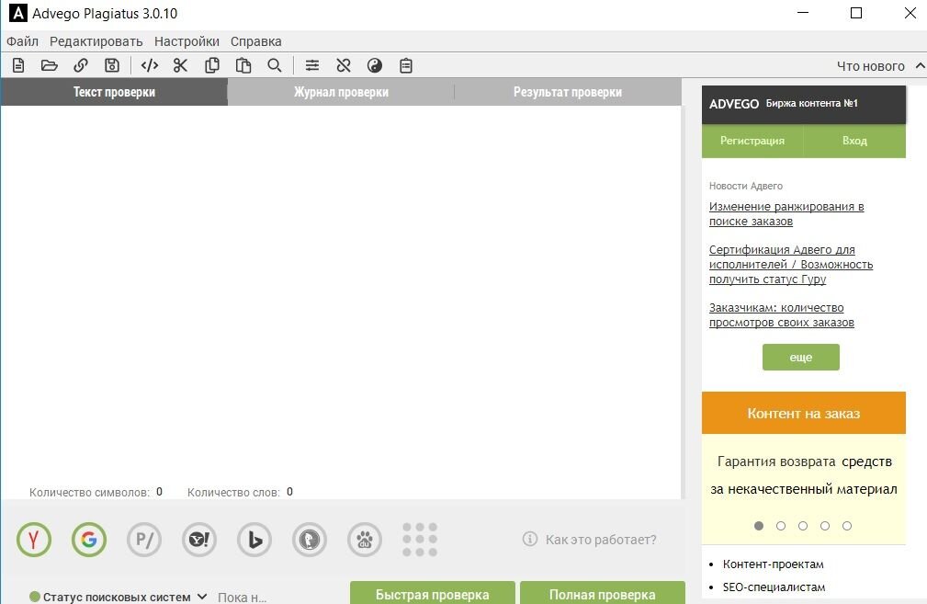This screenshot has width=927, height=604.
Task: Click the dotted grid more-engines icon
Action: coord(420,540)
